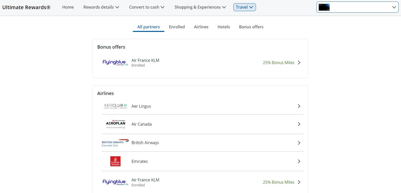The height and width of the screenshot is (193, 401).
Task: Click the Air Canada Aeroplan logo
Action: [115, 124]
